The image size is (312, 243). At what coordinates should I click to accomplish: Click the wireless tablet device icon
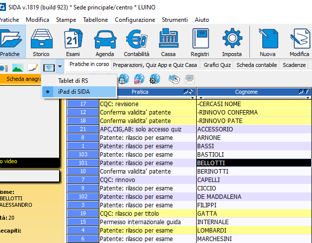point(49,67)
